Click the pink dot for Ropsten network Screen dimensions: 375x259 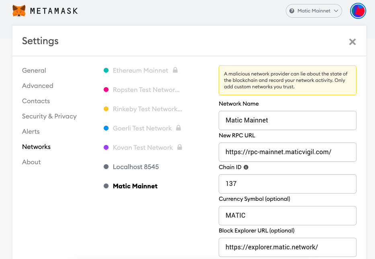(106, 90)
